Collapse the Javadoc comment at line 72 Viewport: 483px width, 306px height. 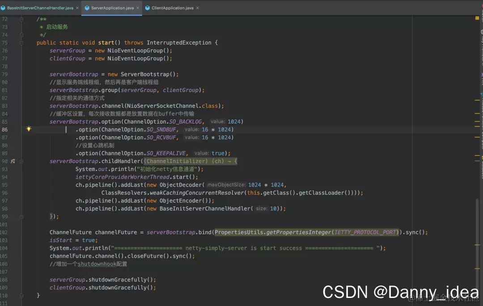point(21,19)
